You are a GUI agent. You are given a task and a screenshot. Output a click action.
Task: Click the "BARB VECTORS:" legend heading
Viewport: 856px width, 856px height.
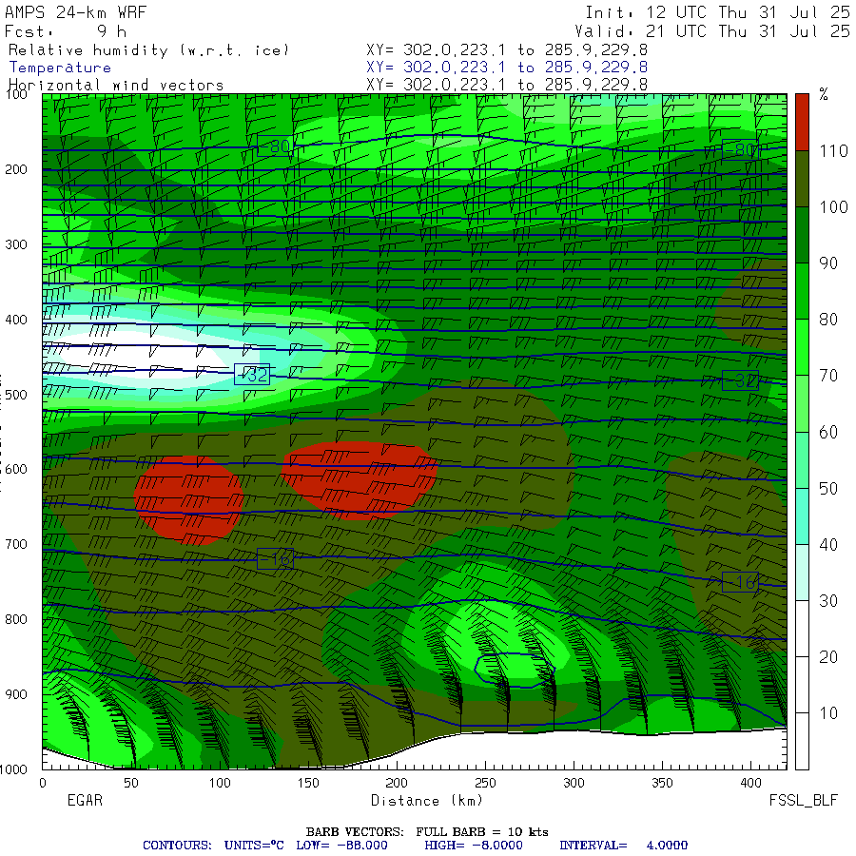pyautogui.click(x=355, y=832)
